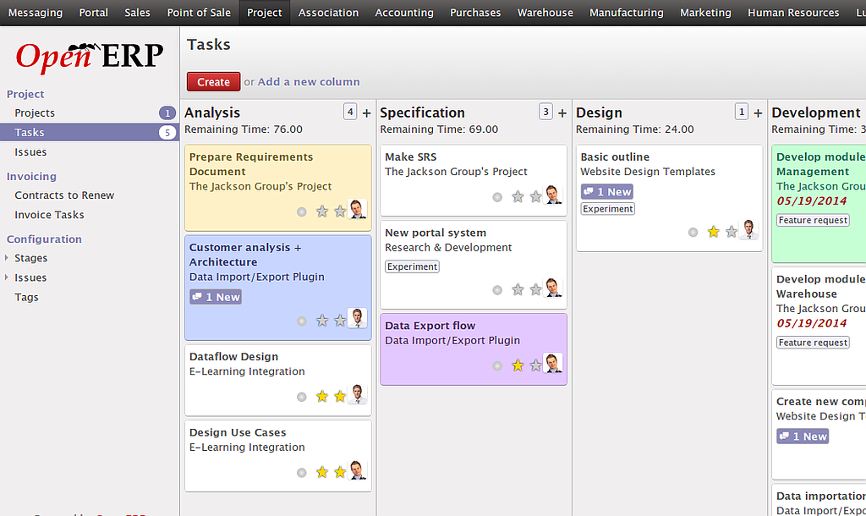Open Projects in the sidebar

[x=34, y=113]
